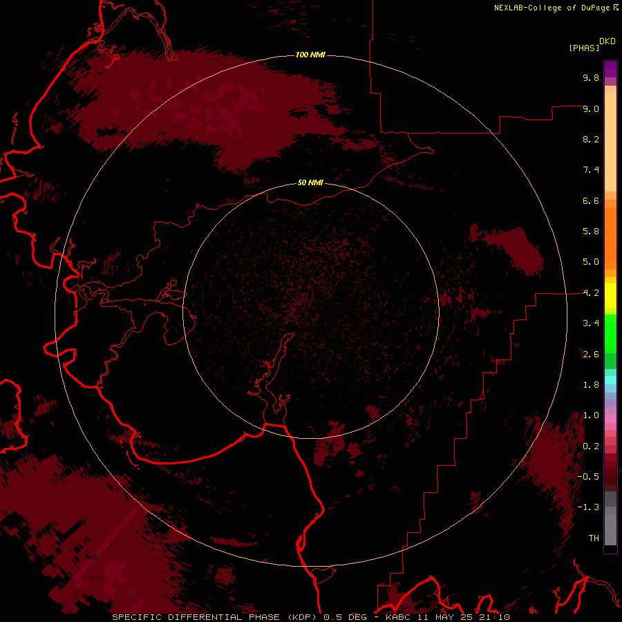
Task: Select the 3.4 scale value
Action: coord(591,323)
